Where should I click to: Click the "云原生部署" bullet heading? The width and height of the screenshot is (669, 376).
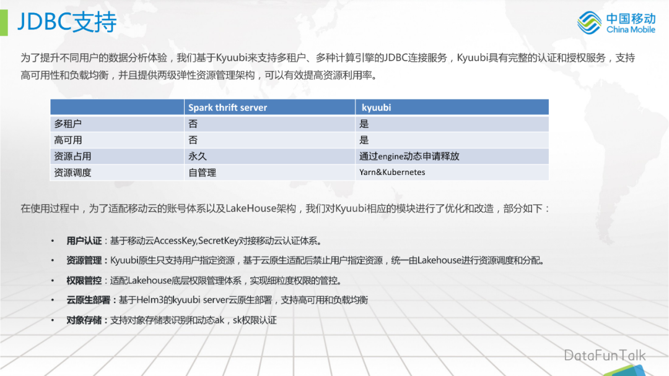coord(88,300)
